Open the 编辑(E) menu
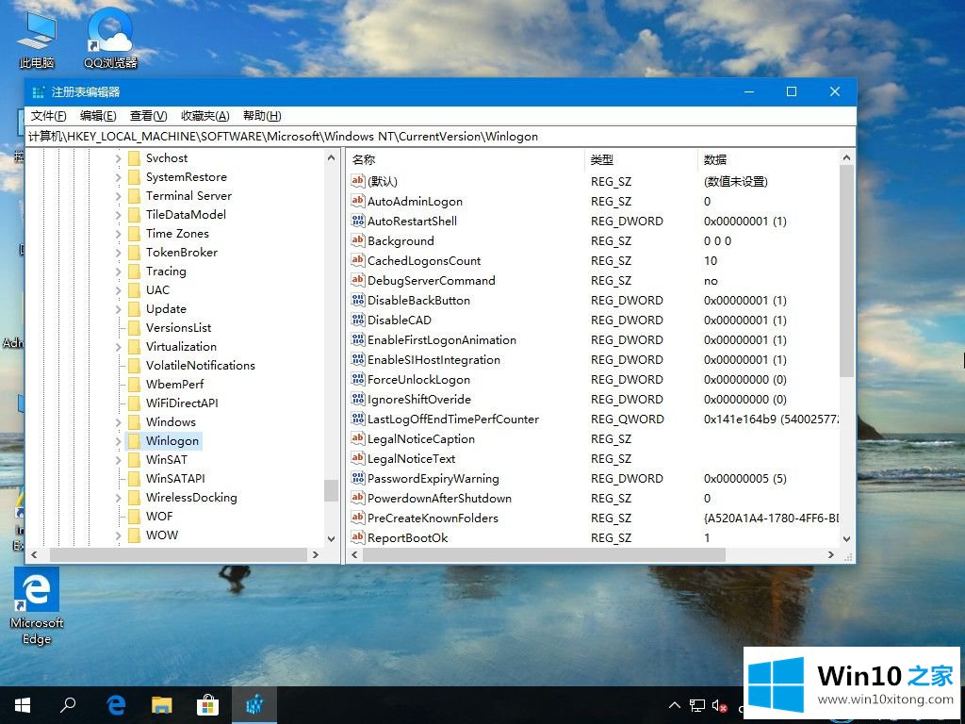 pyautogui.click(x=98, y=116)
